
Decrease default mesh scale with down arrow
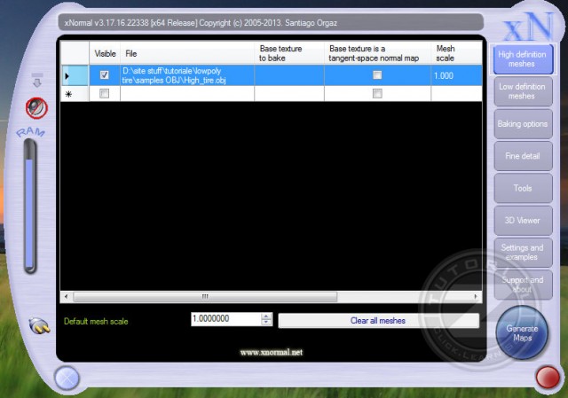tap(266, 324)
